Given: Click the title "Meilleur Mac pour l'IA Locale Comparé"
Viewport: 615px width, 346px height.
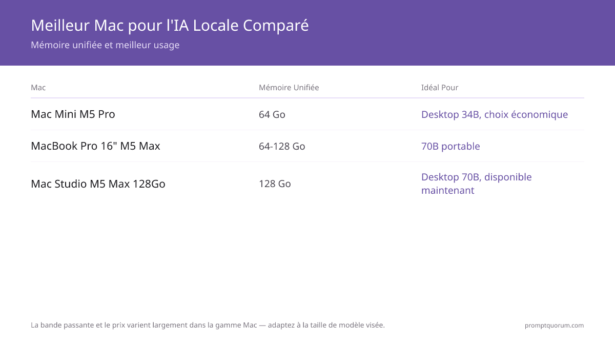Looking at the screenshot, I should pos(170,25).
